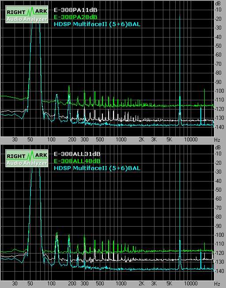226x288 pixels.
Task: Click the -10 dB tick on top graph
Action: click(218, 10)
